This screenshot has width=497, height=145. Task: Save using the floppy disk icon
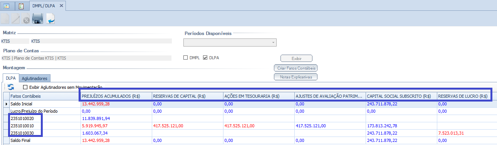(37, 18)
